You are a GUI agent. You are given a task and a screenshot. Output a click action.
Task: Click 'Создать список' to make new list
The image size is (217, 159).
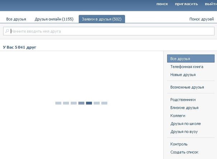click(x=184, y=152)
